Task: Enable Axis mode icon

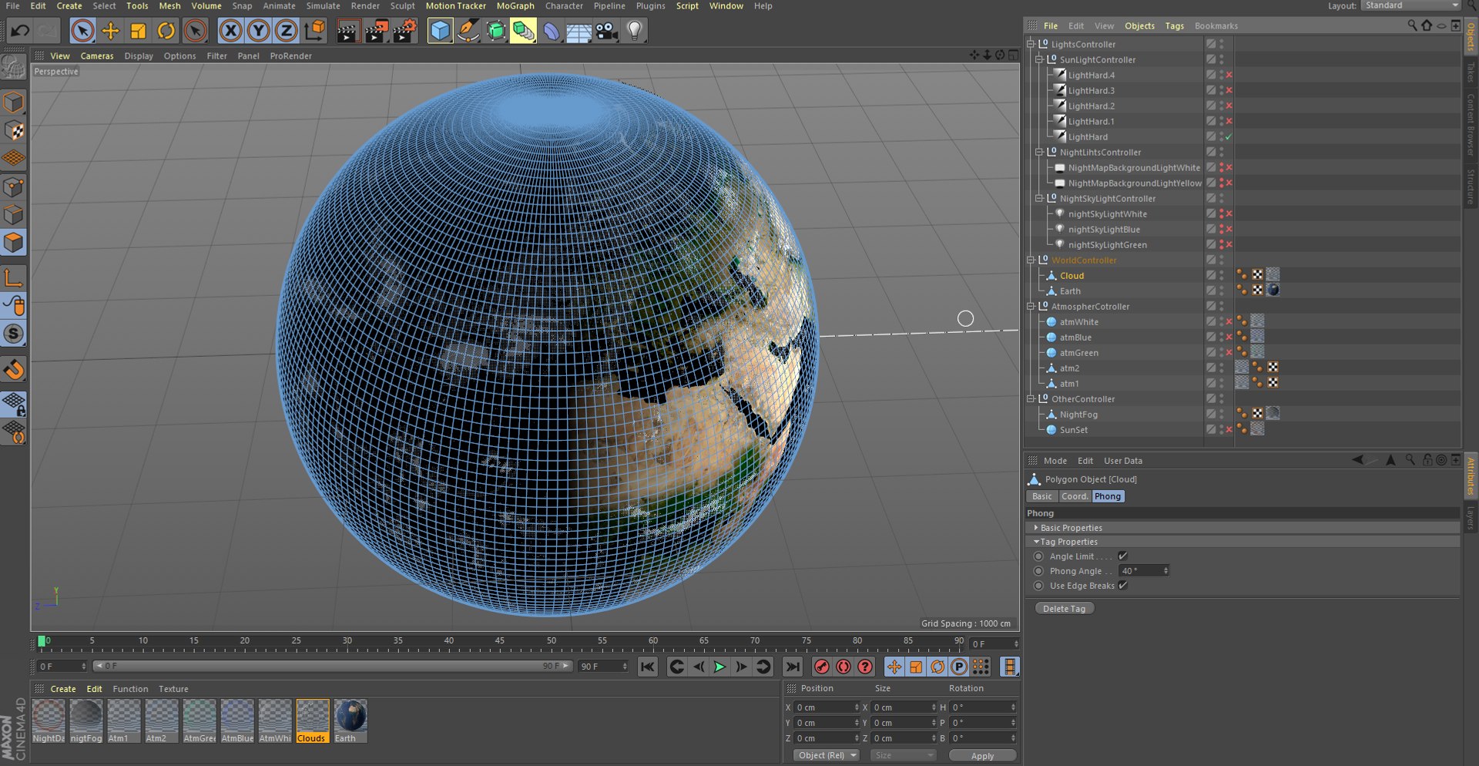Action: coord(14,277)
